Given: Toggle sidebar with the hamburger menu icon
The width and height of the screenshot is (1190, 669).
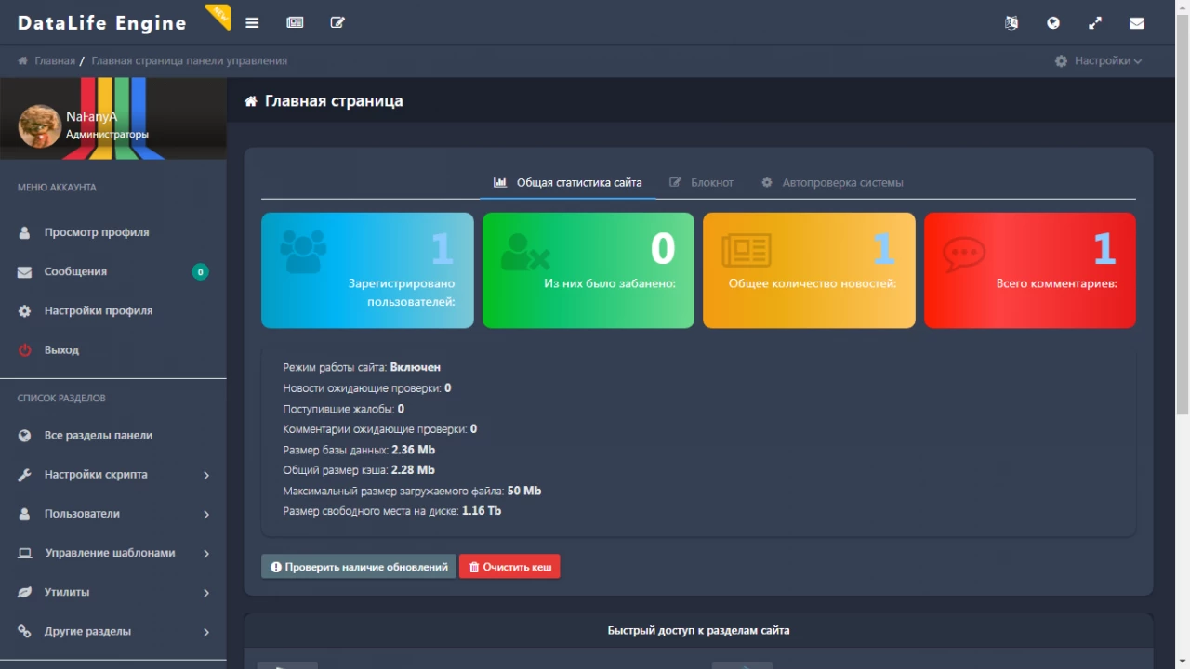Looking at the screenshot, I should click(x=252, y=22).
